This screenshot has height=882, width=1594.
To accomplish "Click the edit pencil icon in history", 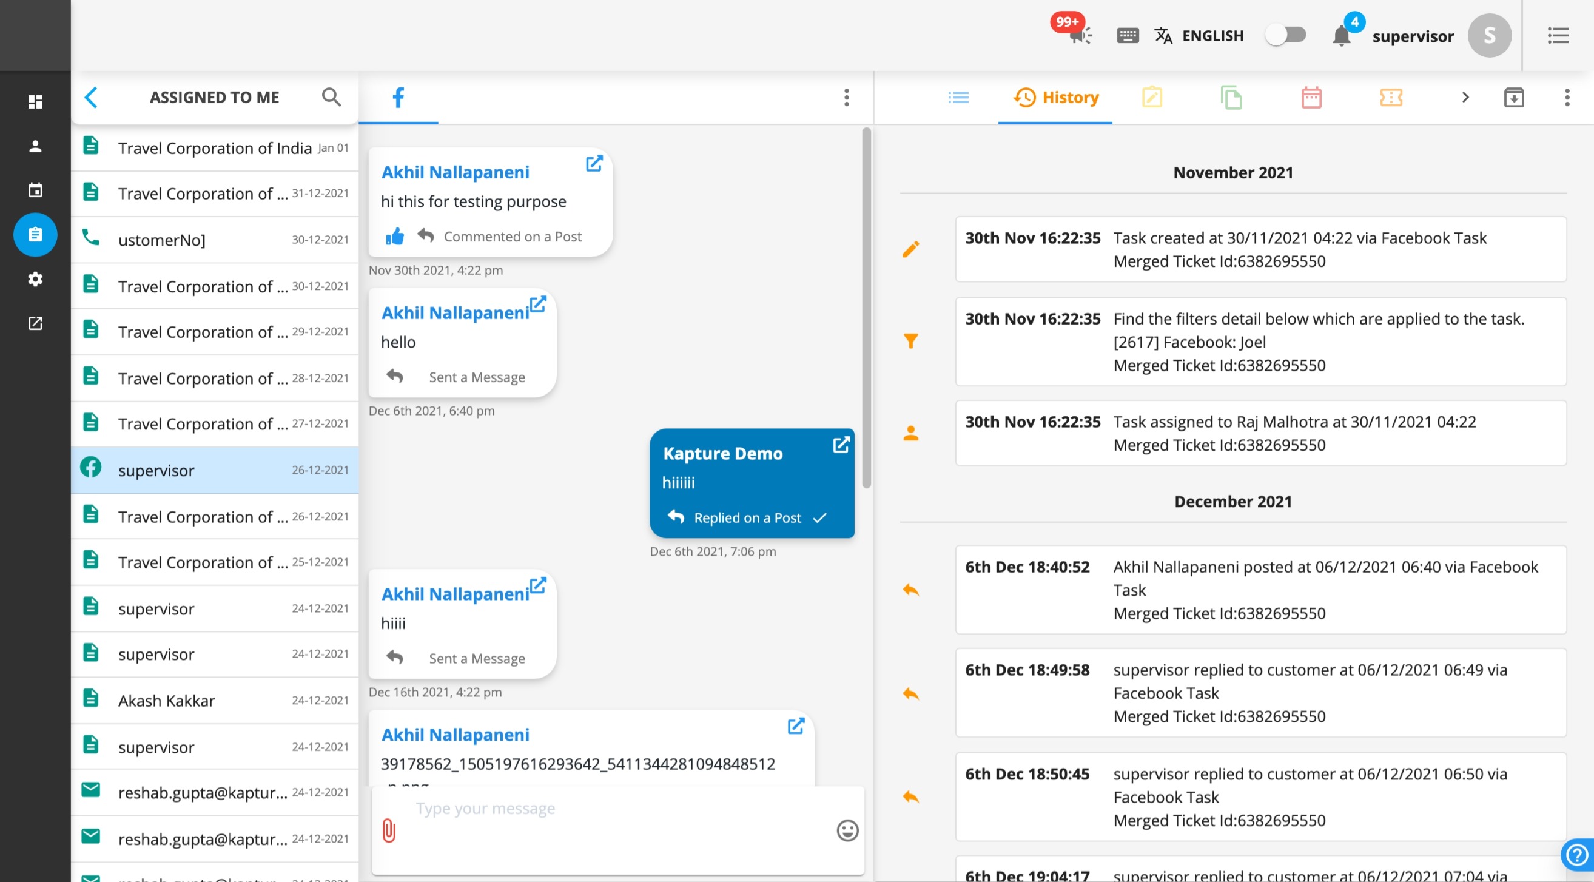I will coord(911,249).
